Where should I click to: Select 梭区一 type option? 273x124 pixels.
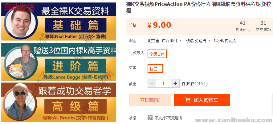pos(155,69)
